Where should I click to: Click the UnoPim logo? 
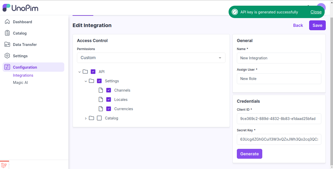click(x=20, y=8)
